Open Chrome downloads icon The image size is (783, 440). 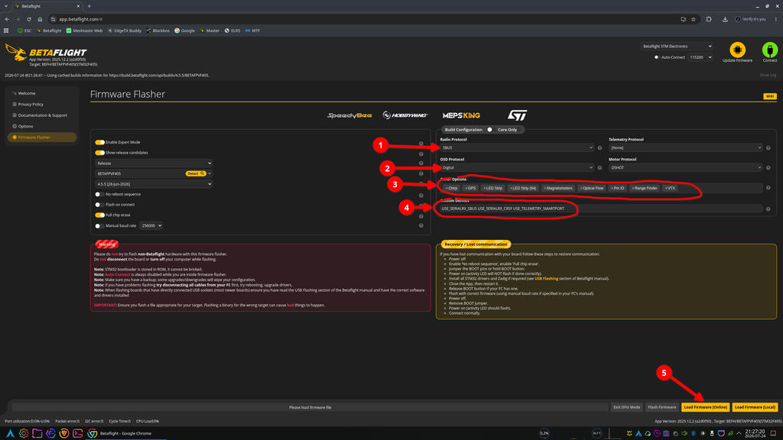coord(725,19)
